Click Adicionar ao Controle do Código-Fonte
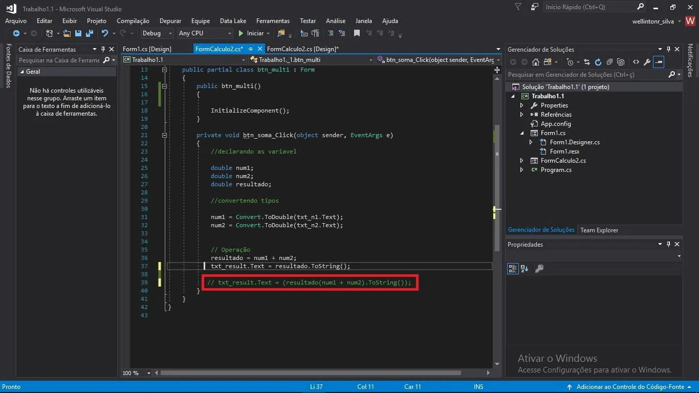The width and height of the screenshot is (699, 393). tap(630, 387)
